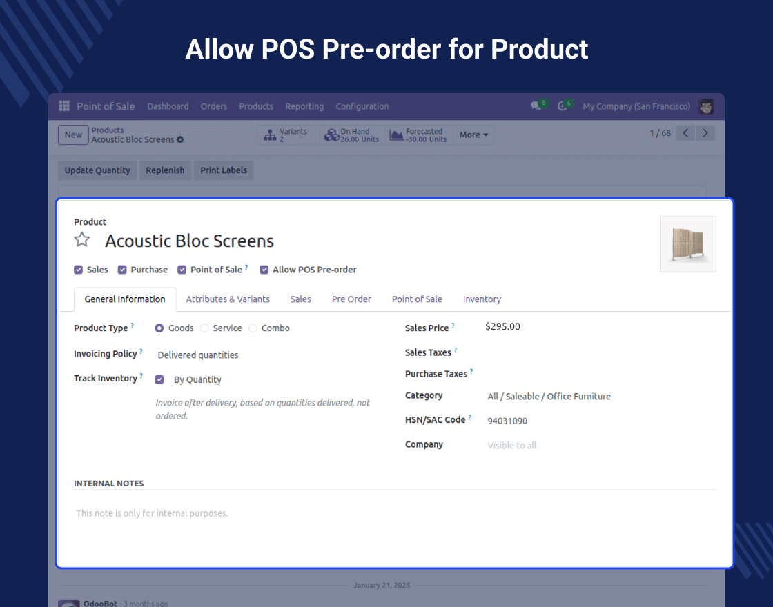Image resolution: width=773 pixels, height=607 pixels.
Task: Toggle the Point of Sale checkbox
Action: [182, 270]
